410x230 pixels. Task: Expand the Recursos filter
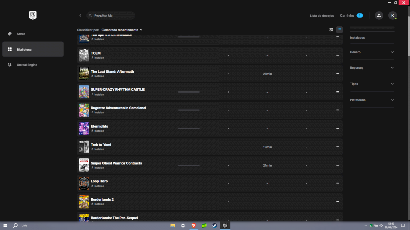point(372,68)
